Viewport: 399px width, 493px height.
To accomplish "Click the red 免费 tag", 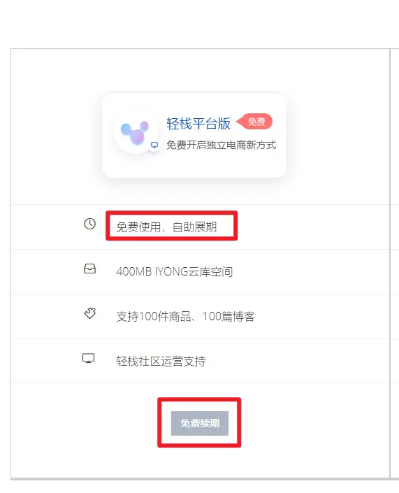I will (x=254, y=122).
